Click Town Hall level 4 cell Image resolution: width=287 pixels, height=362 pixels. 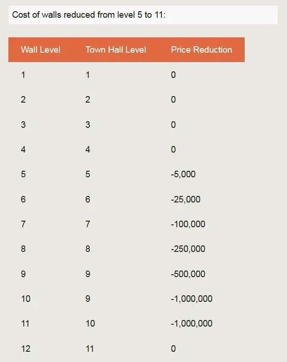point(88,150)
